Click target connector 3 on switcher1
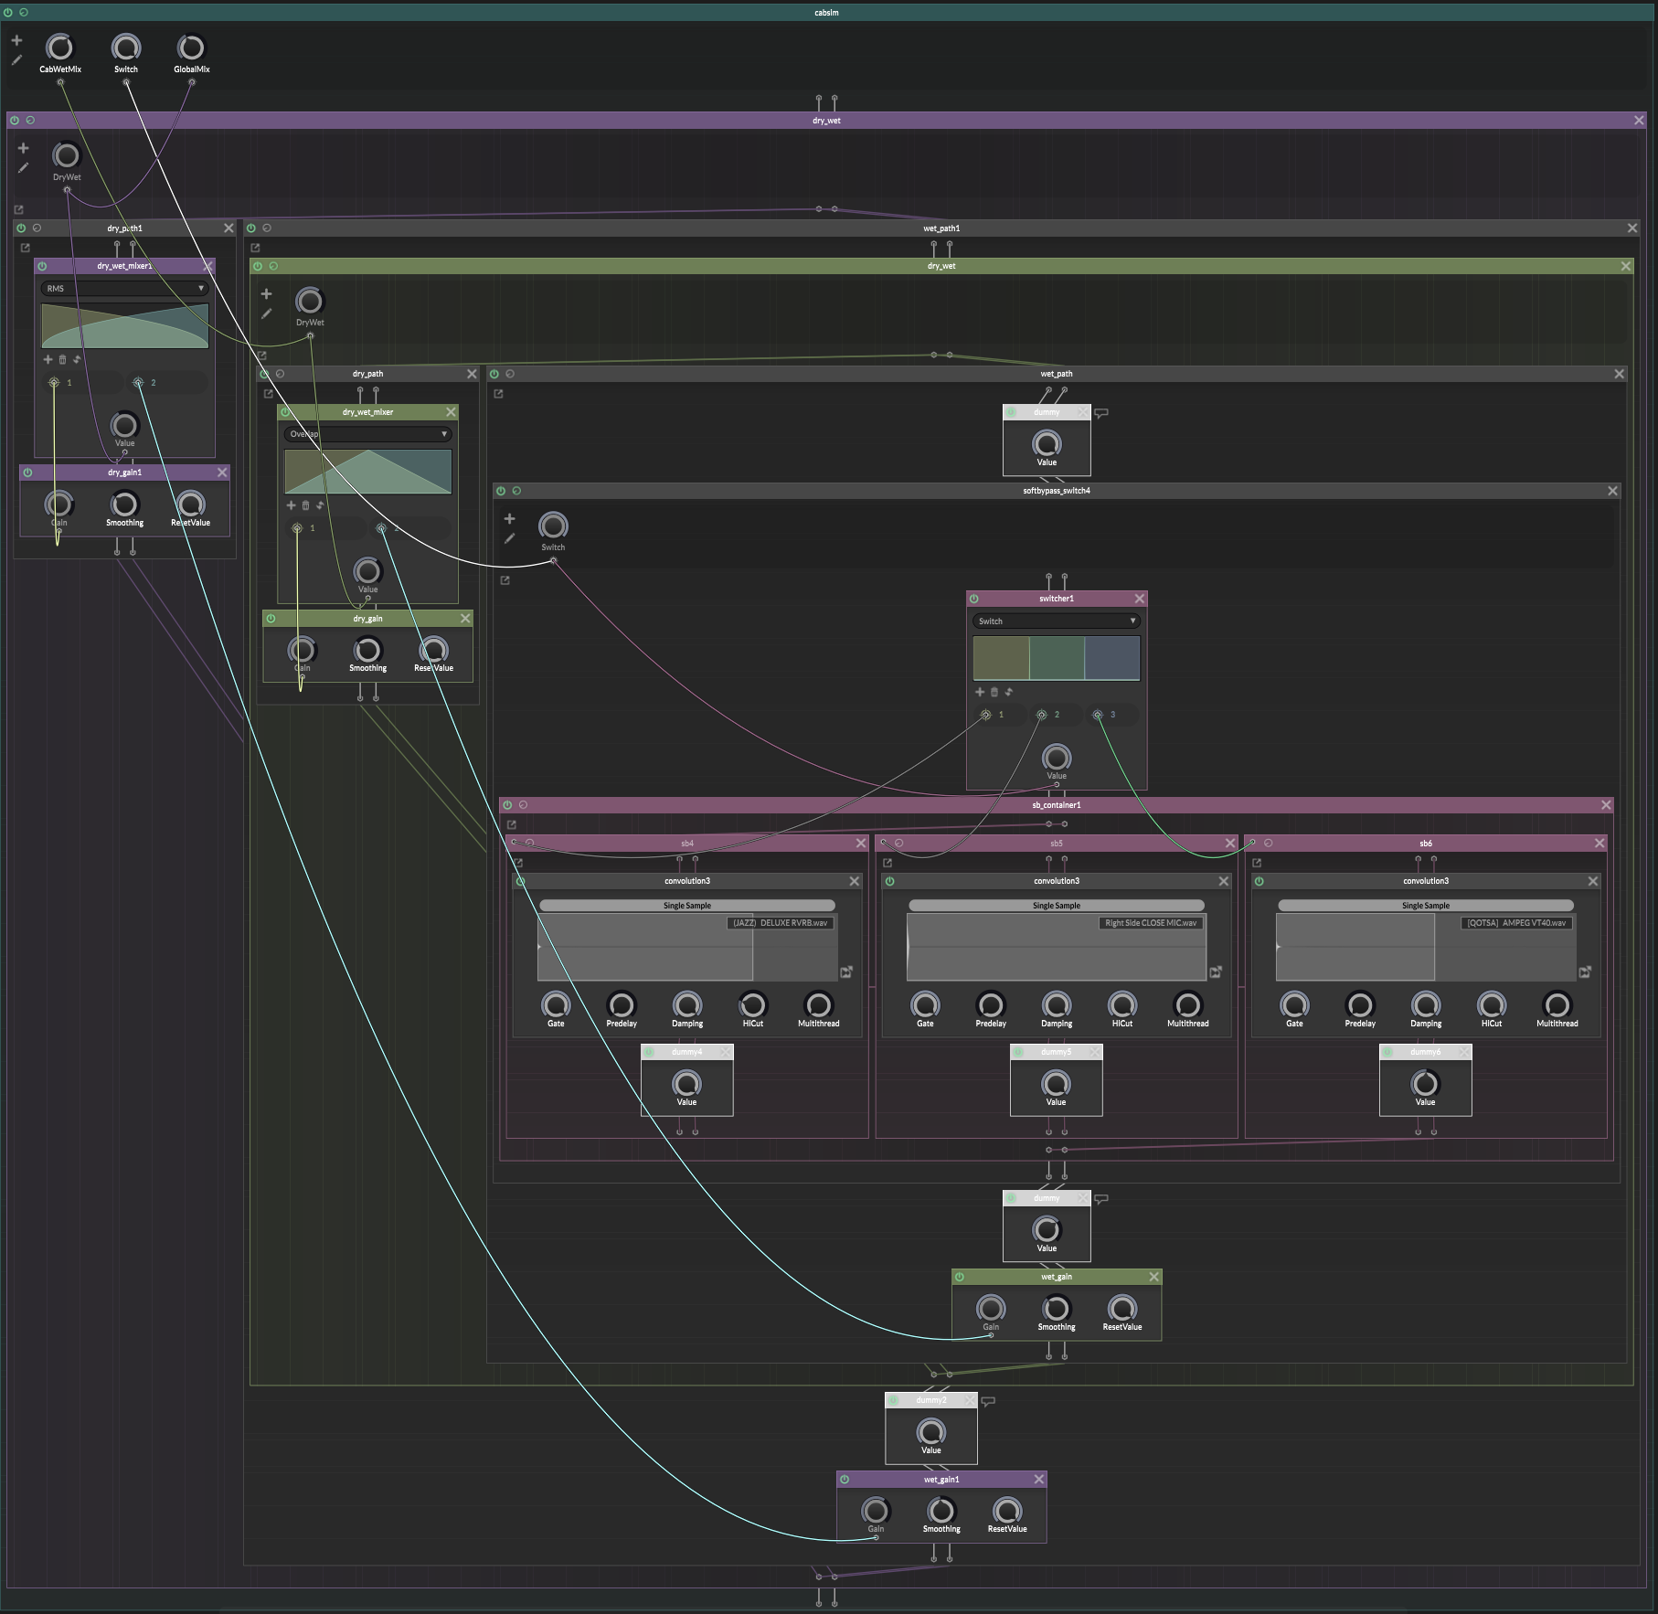Screen dimensions: 1658x1614 coord(1098,715)
